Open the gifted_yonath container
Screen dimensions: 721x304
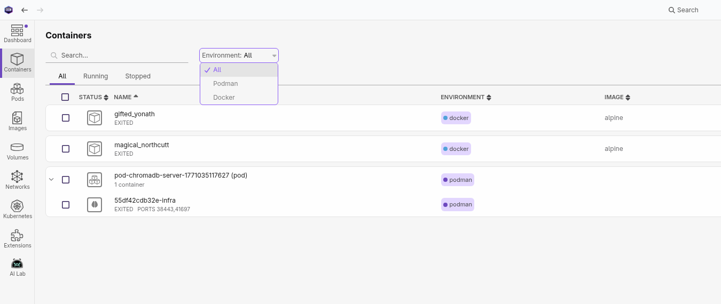135,114
